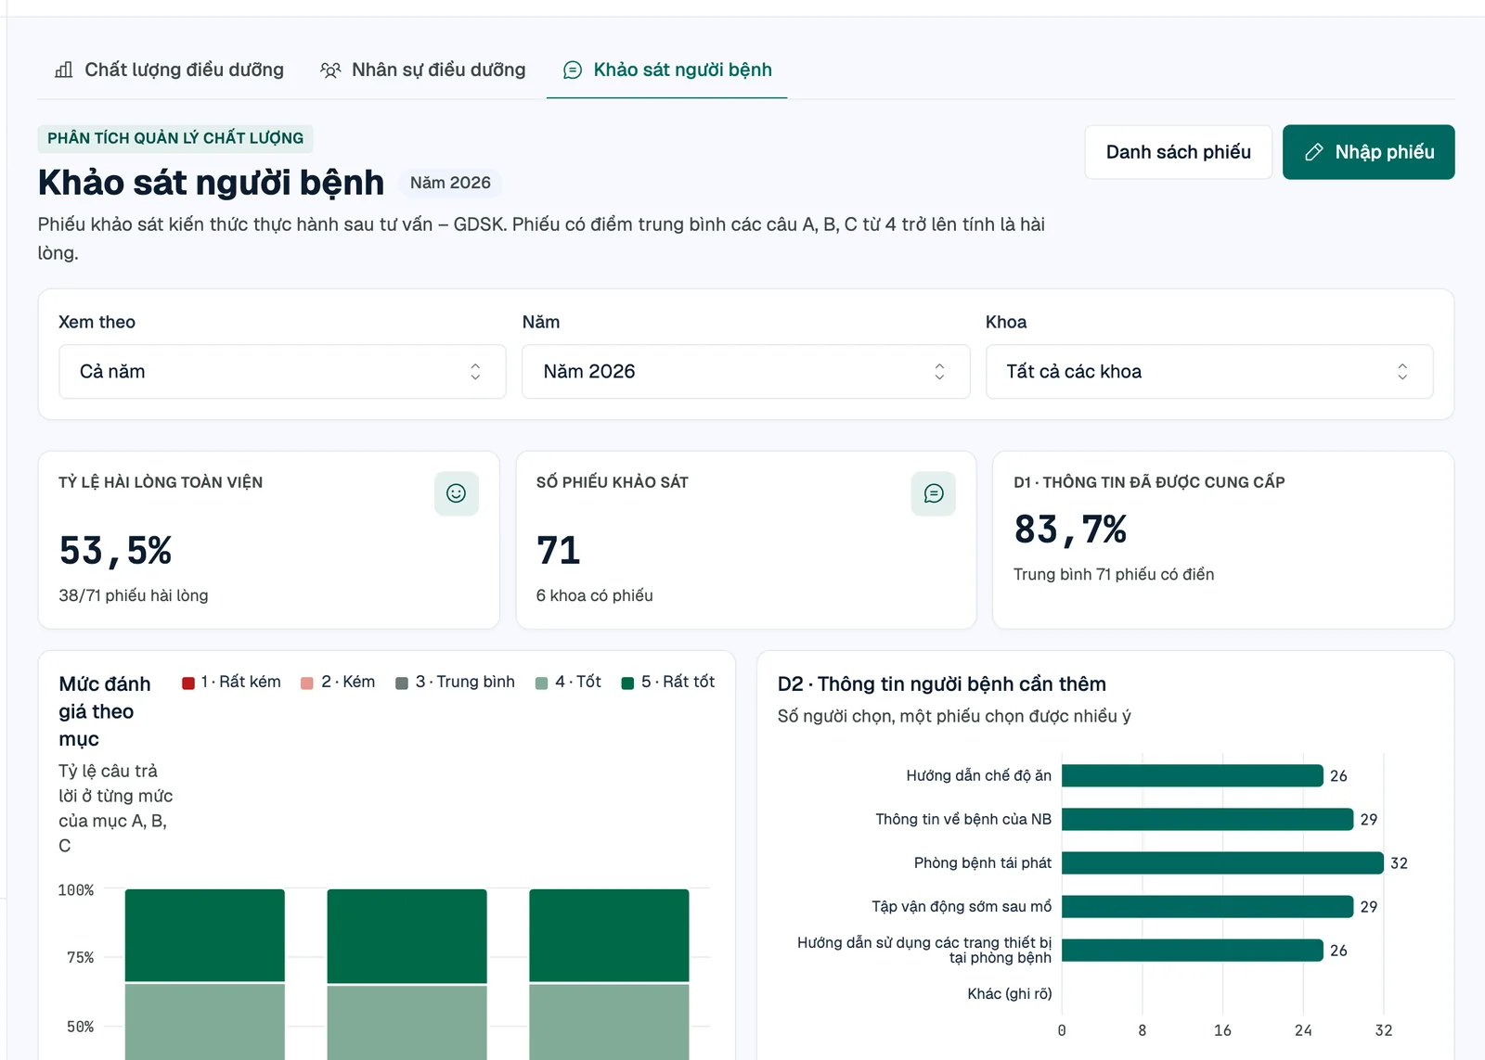Click the bar chart icon beside Chất lượng điều dưỡng
Viewport: 1485px width, 1060px height.
pos(64,70)
